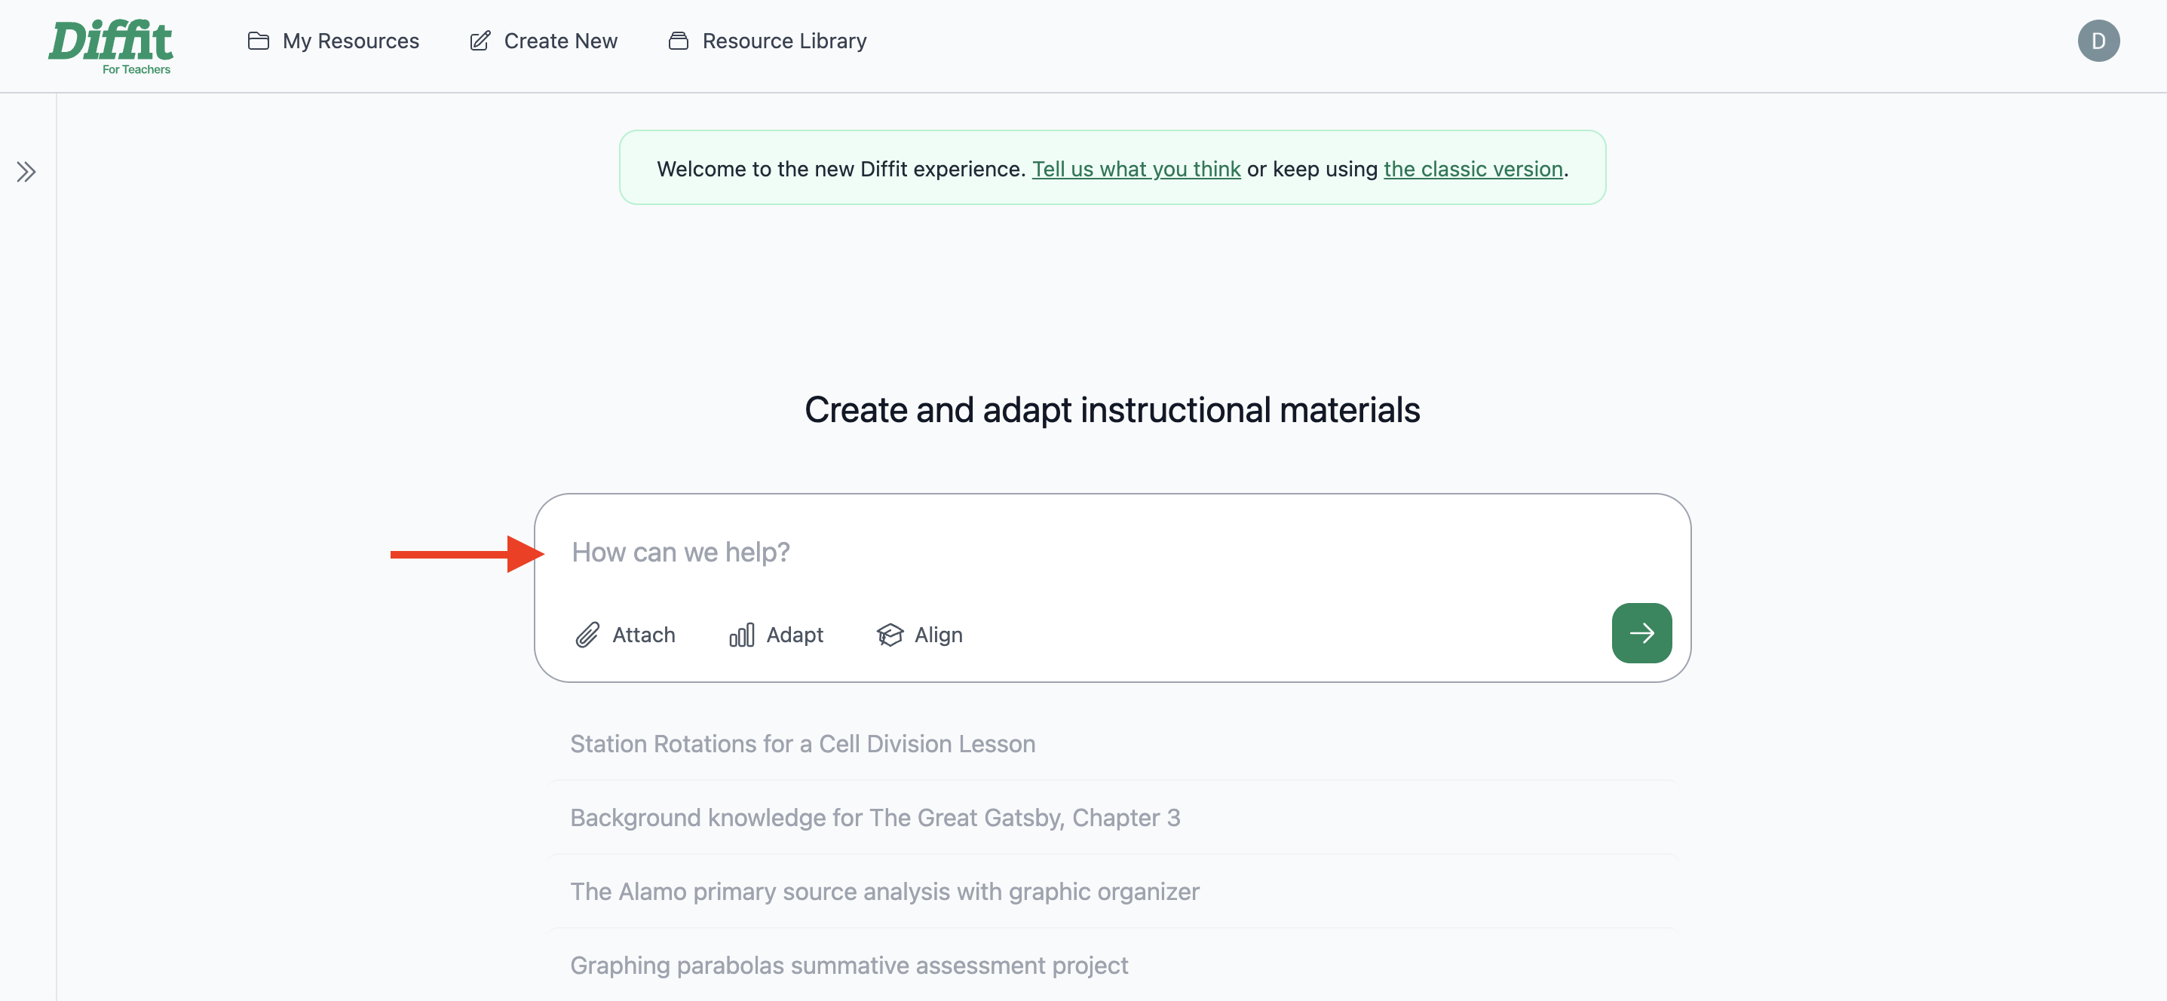The width and height of the screenshot is (2167, 1001).
Task: Focus the How can we help input
Action: click(x=1111, y=552)
